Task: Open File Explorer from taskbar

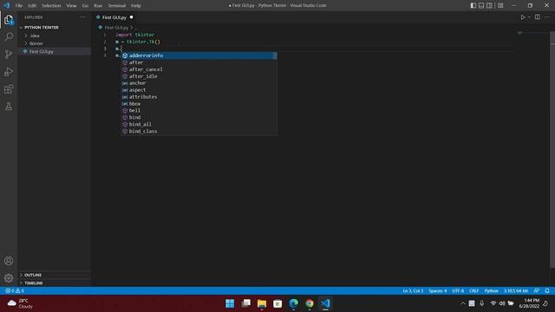Action: [x=262, y=303]
